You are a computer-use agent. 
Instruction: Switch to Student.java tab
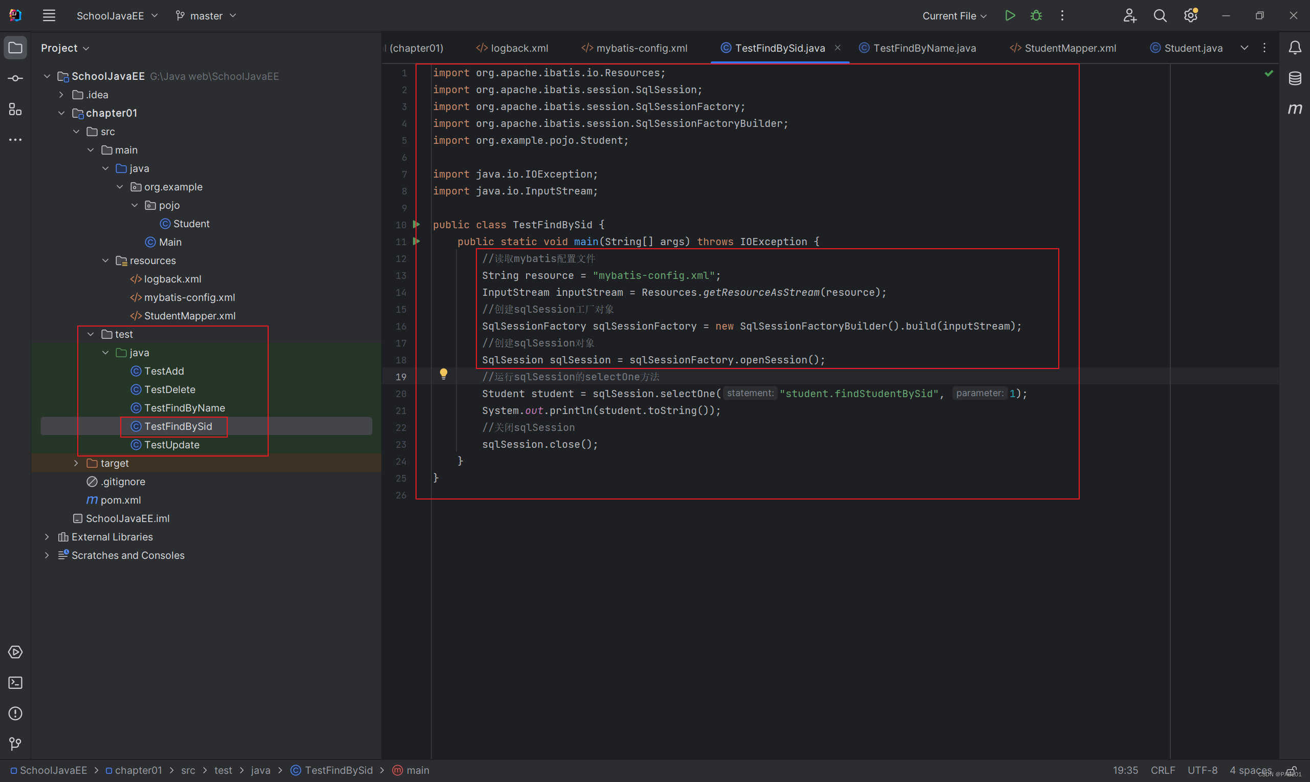click(x=1186, y=48)
